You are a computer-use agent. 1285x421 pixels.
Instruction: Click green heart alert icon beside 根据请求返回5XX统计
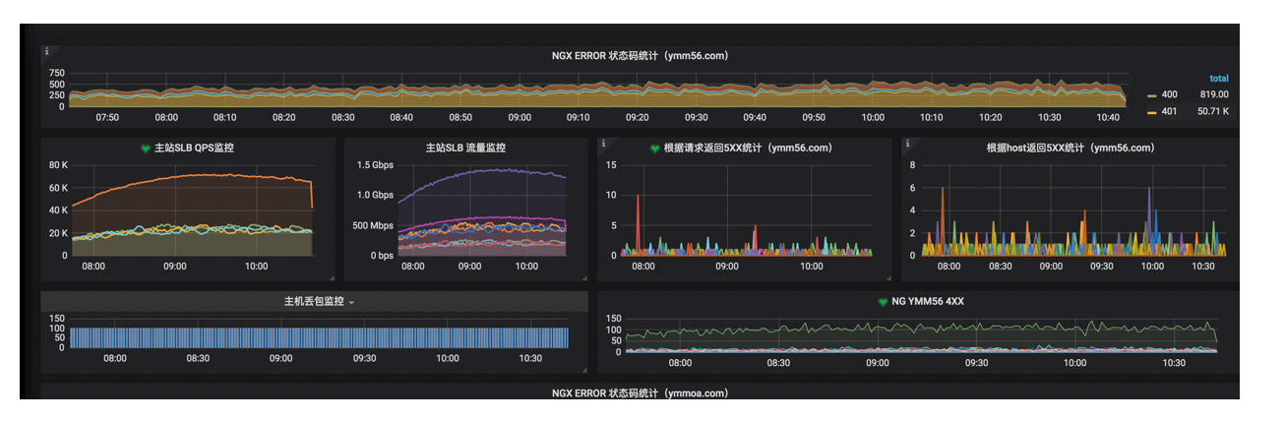[655, 150]
